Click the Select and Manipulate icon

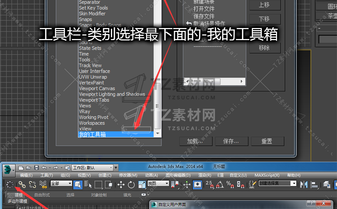(x=187, y=185)
